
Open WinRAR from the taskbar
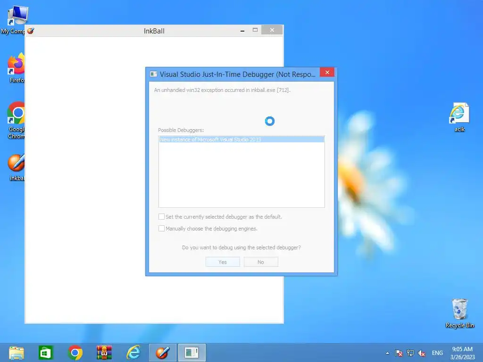coord(104,353)
